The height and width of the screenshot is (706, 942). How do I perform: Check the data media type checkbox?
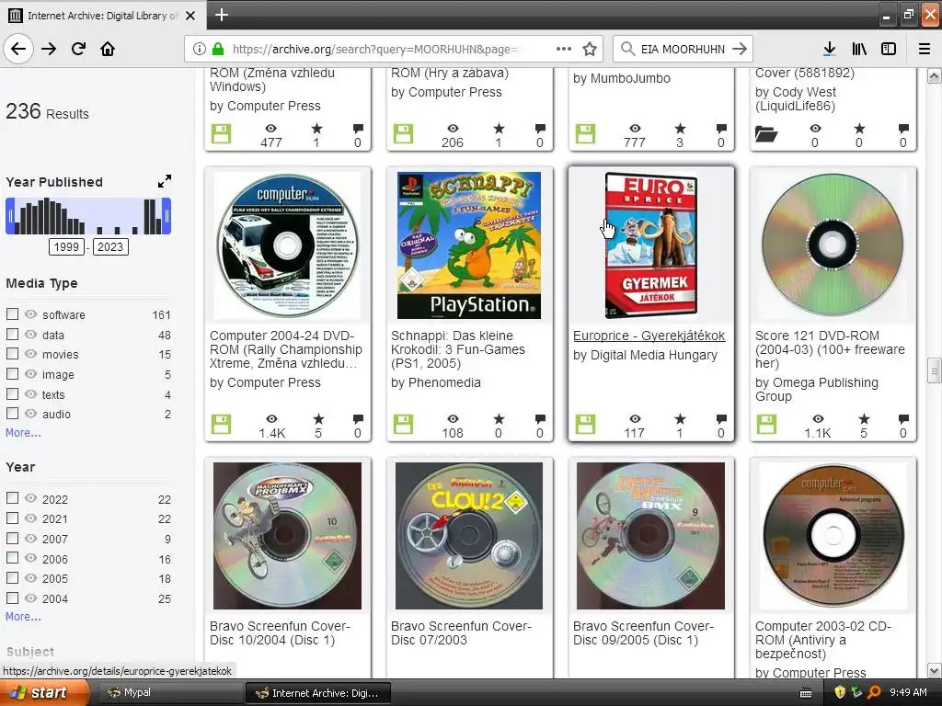12,334
